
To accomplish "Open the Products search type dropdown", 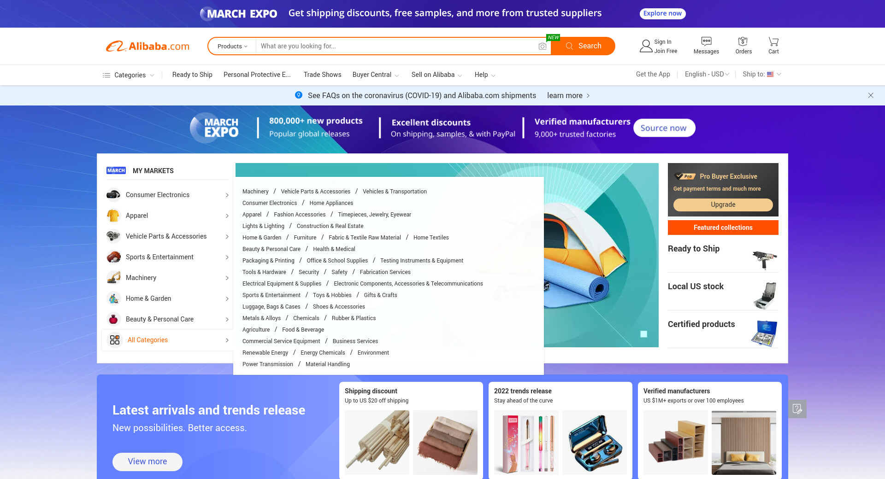I will [232, 46].
